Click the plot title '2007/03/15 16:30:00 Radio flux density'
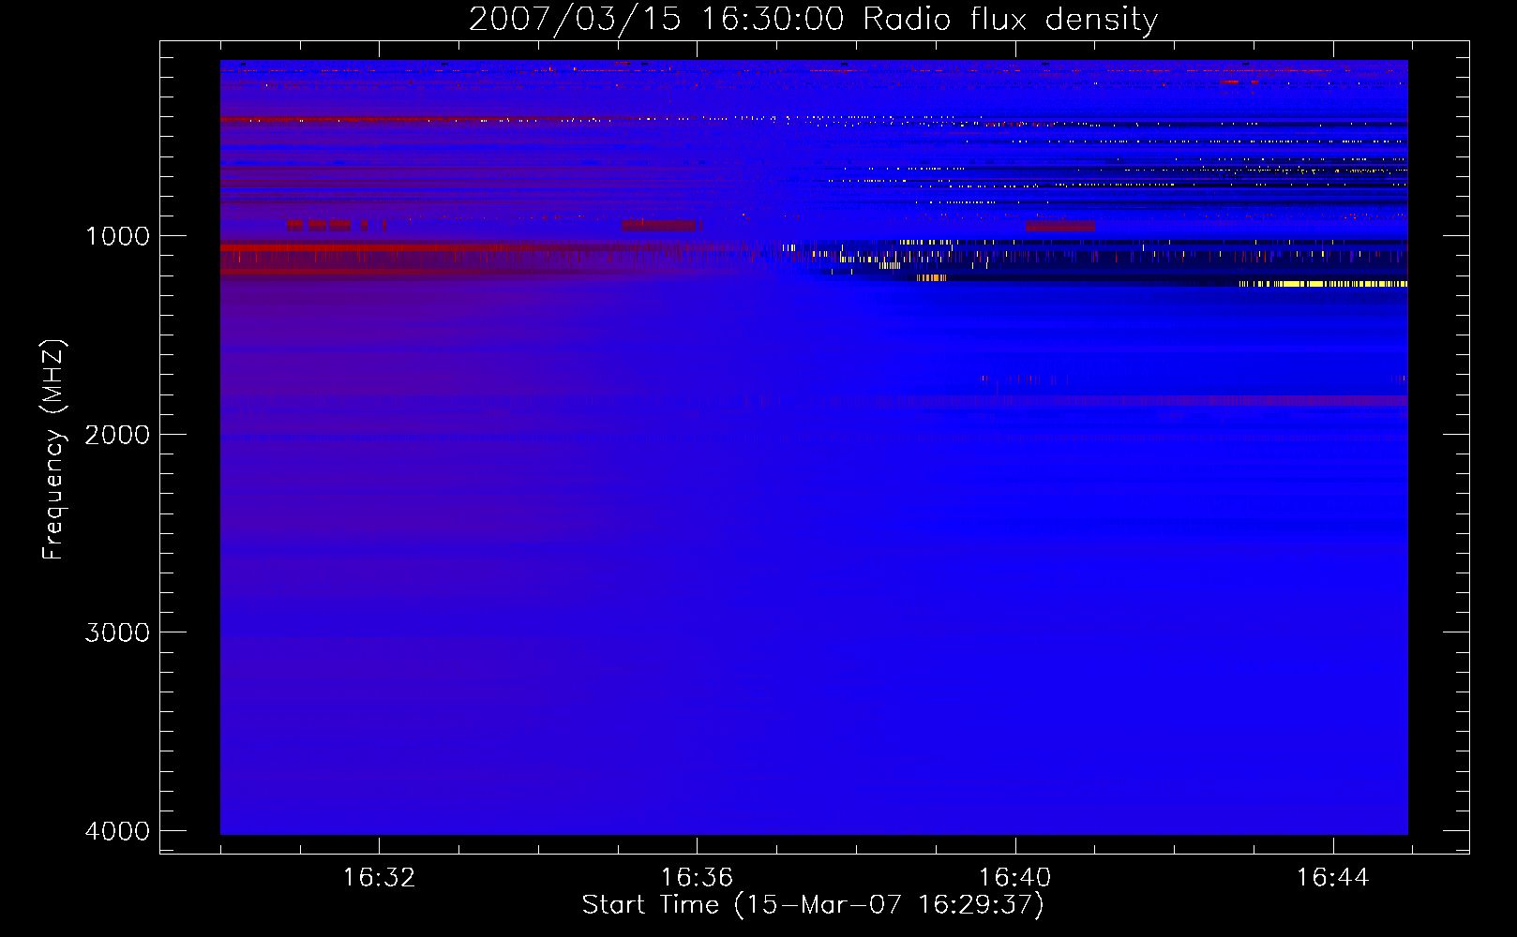Screen dimensions: 1517x937 [x=813, y=20]
